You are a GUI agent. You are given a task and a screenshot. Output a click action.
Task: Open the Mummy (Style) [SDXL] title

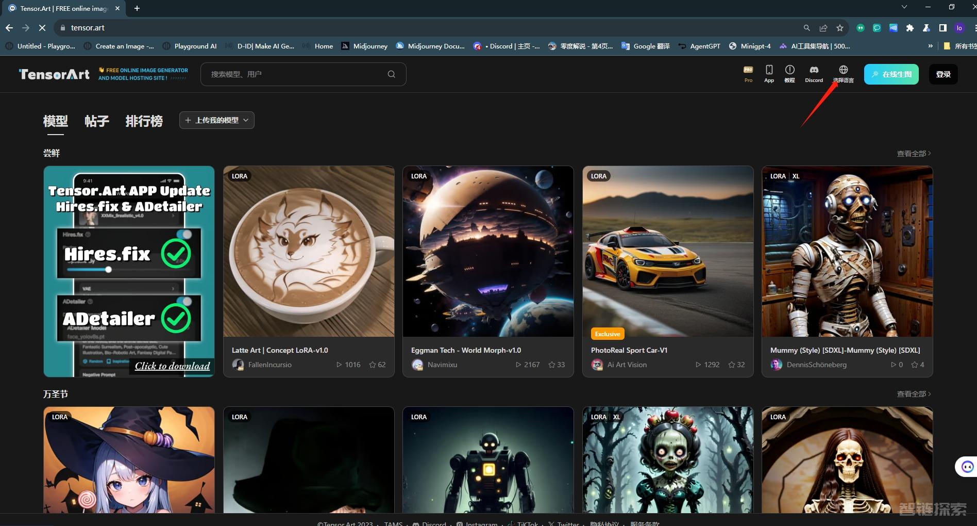845,350
